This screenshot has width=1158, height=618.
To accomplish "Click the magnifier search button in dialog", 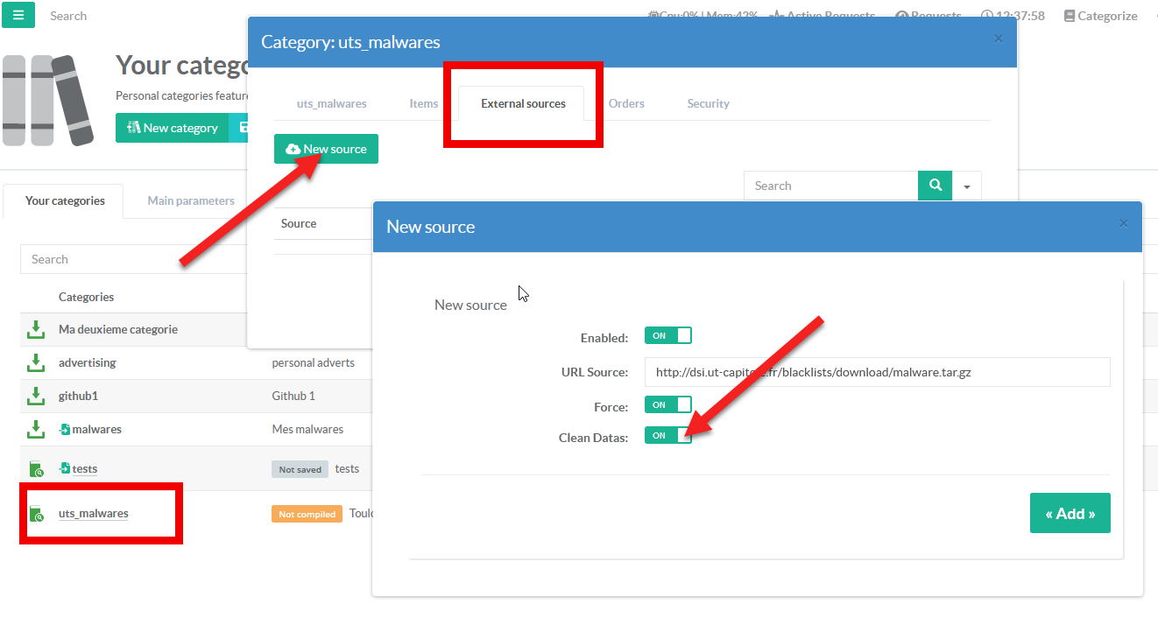I will click(x=935, y=186).
